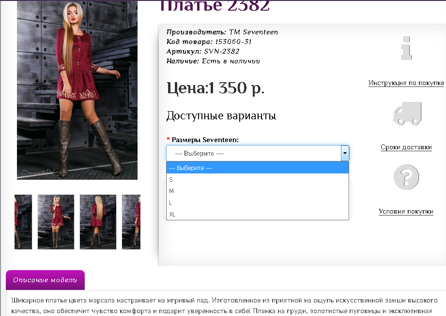446x316 pixels.
Task: Open the sizes dropdown arrow
Action: tap(345, 153)
